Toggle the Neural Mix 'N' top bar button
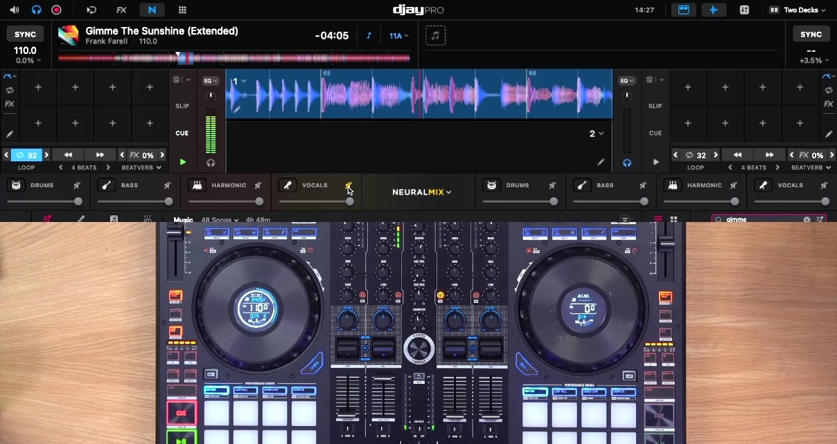Viewport: 837px width, 444px height. tap(152, 10)
